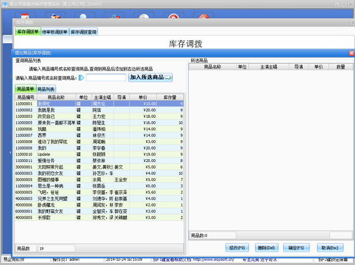Select the 思念是一种病 product row
Screen dimensions: 355x265
coord(99,186)
